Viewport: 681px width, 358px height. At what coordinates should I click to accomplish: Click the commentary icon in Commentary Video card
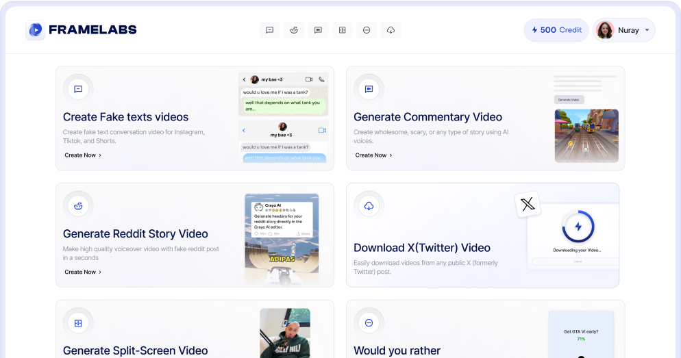coord(369,89)
